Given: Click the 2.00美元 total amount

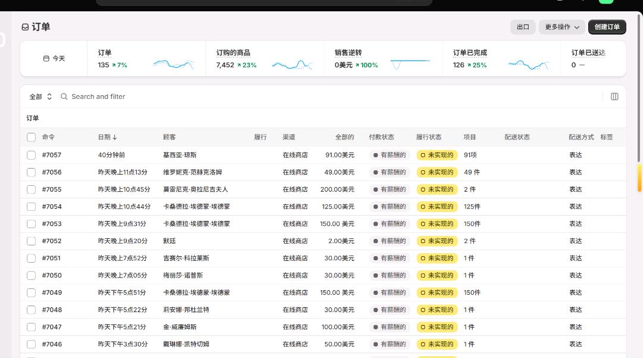Looking at the screenshot, I should pos(341,241).
